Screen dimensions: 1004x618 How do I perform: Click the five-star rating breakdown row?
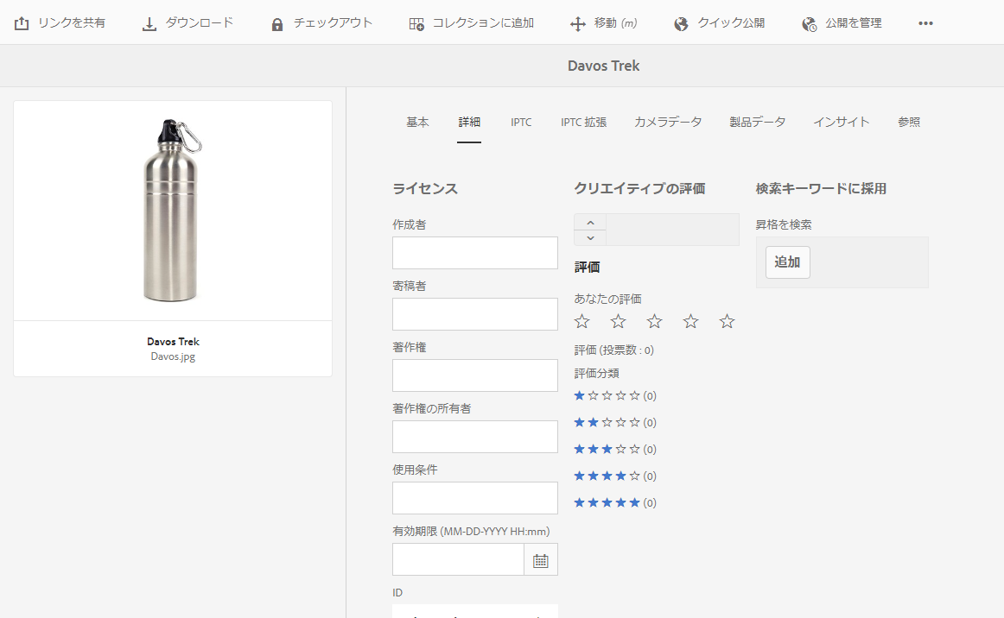615,503
